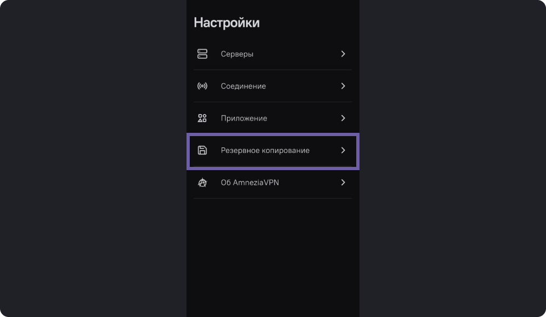546x317 pixels.
Task: Click the AmneziaVPN logo icon
Action: (202, 183)
